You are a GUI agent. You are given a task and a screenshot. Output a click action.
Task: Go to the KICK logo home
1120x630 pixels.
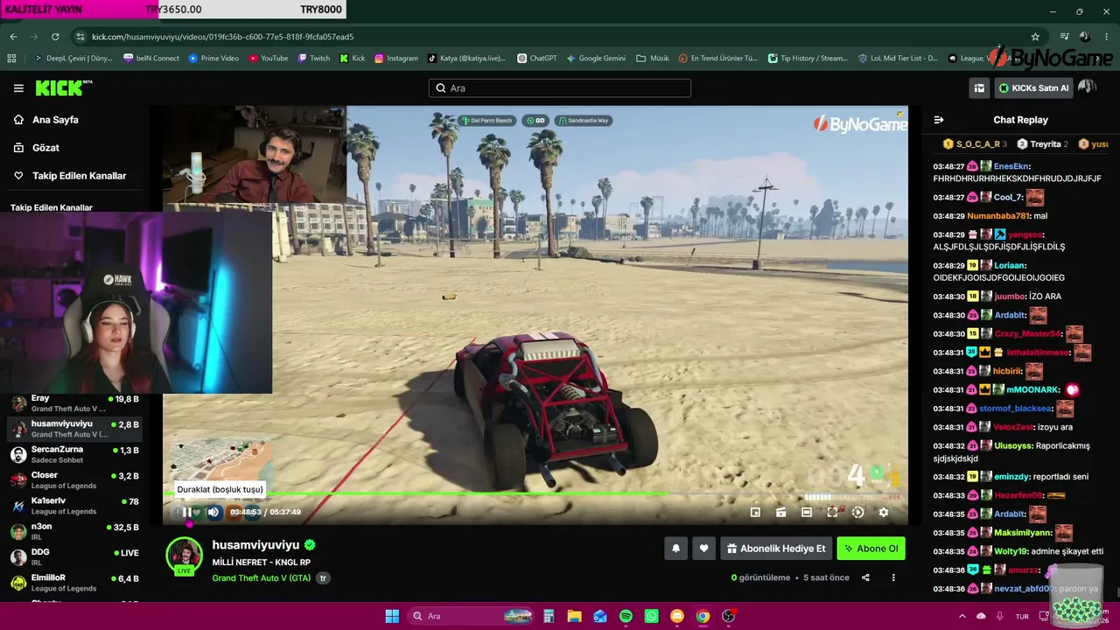(64, 87)
